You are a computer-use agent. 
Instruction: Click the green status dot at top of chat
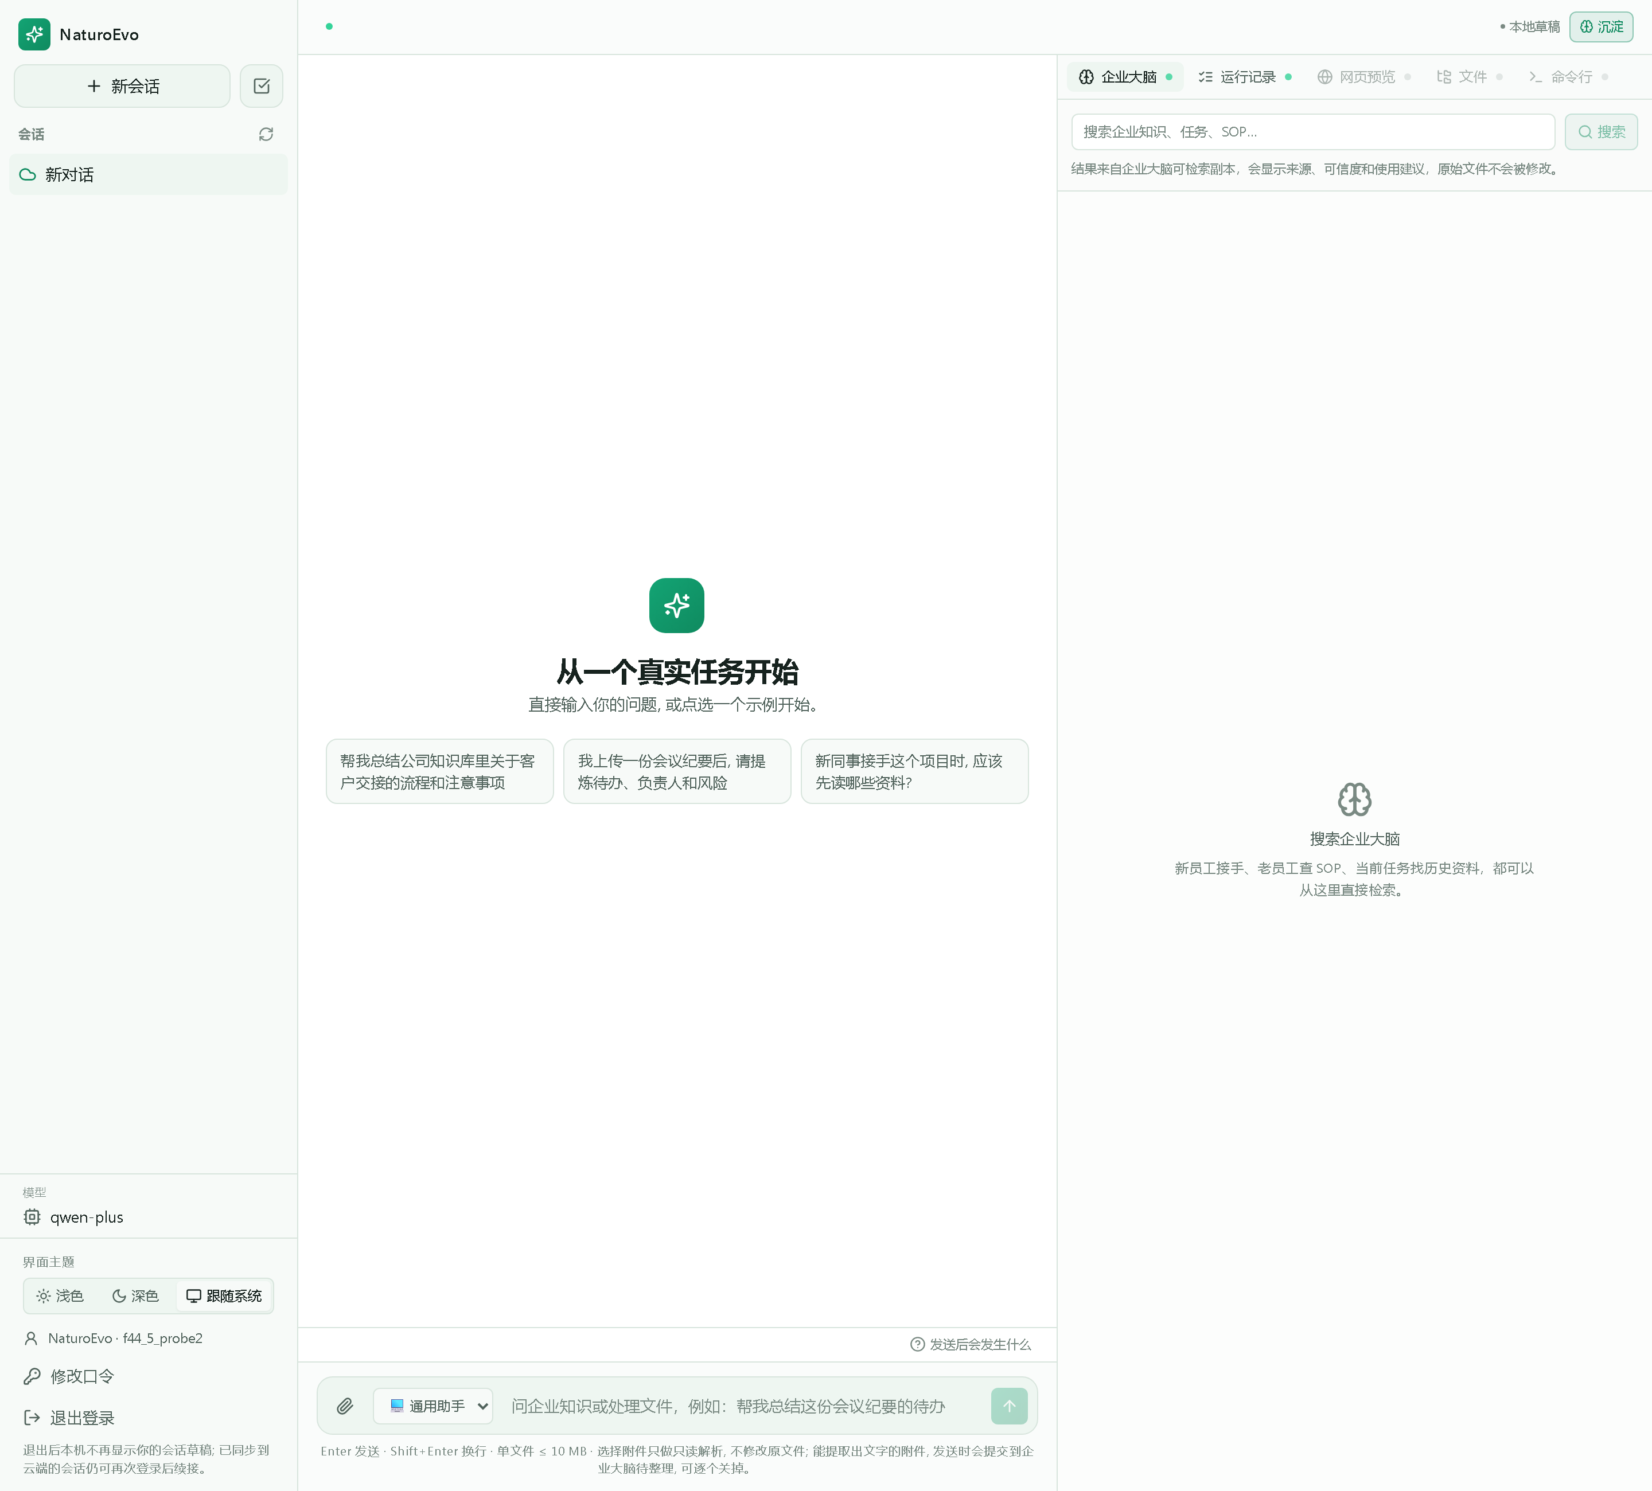[329, 27]
